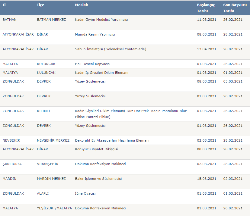Select the YEŞİLYURT/MALATYA district cell
250x216 pixels.
(x=54, y=208)
